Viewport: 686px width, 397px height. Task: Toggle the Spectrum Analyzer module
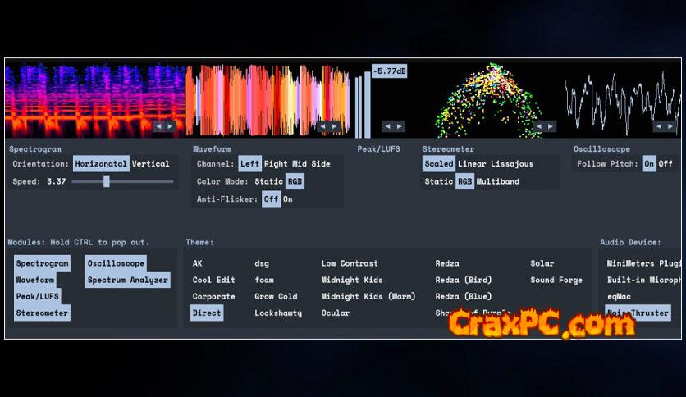[x=128, y=280]
